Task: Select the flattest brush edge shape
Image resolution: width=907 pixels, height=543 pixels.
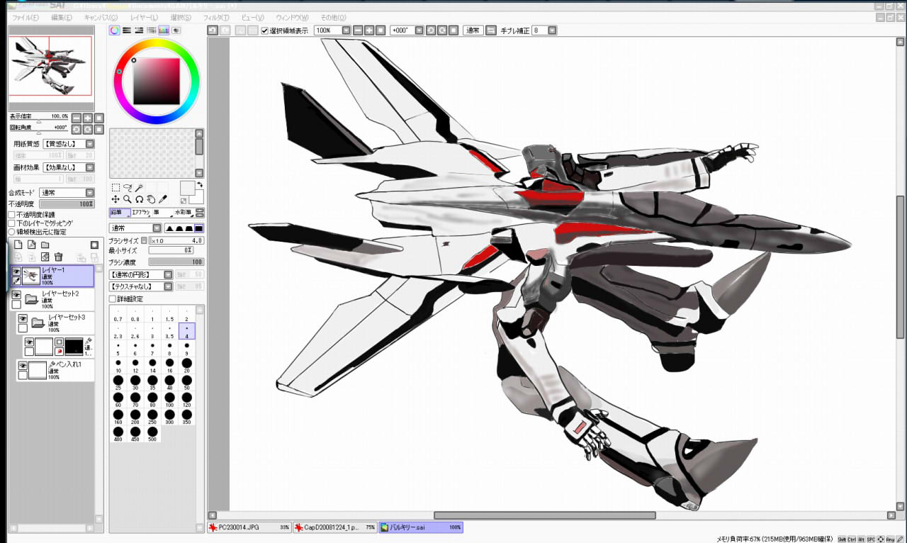Action: point(199,228)
